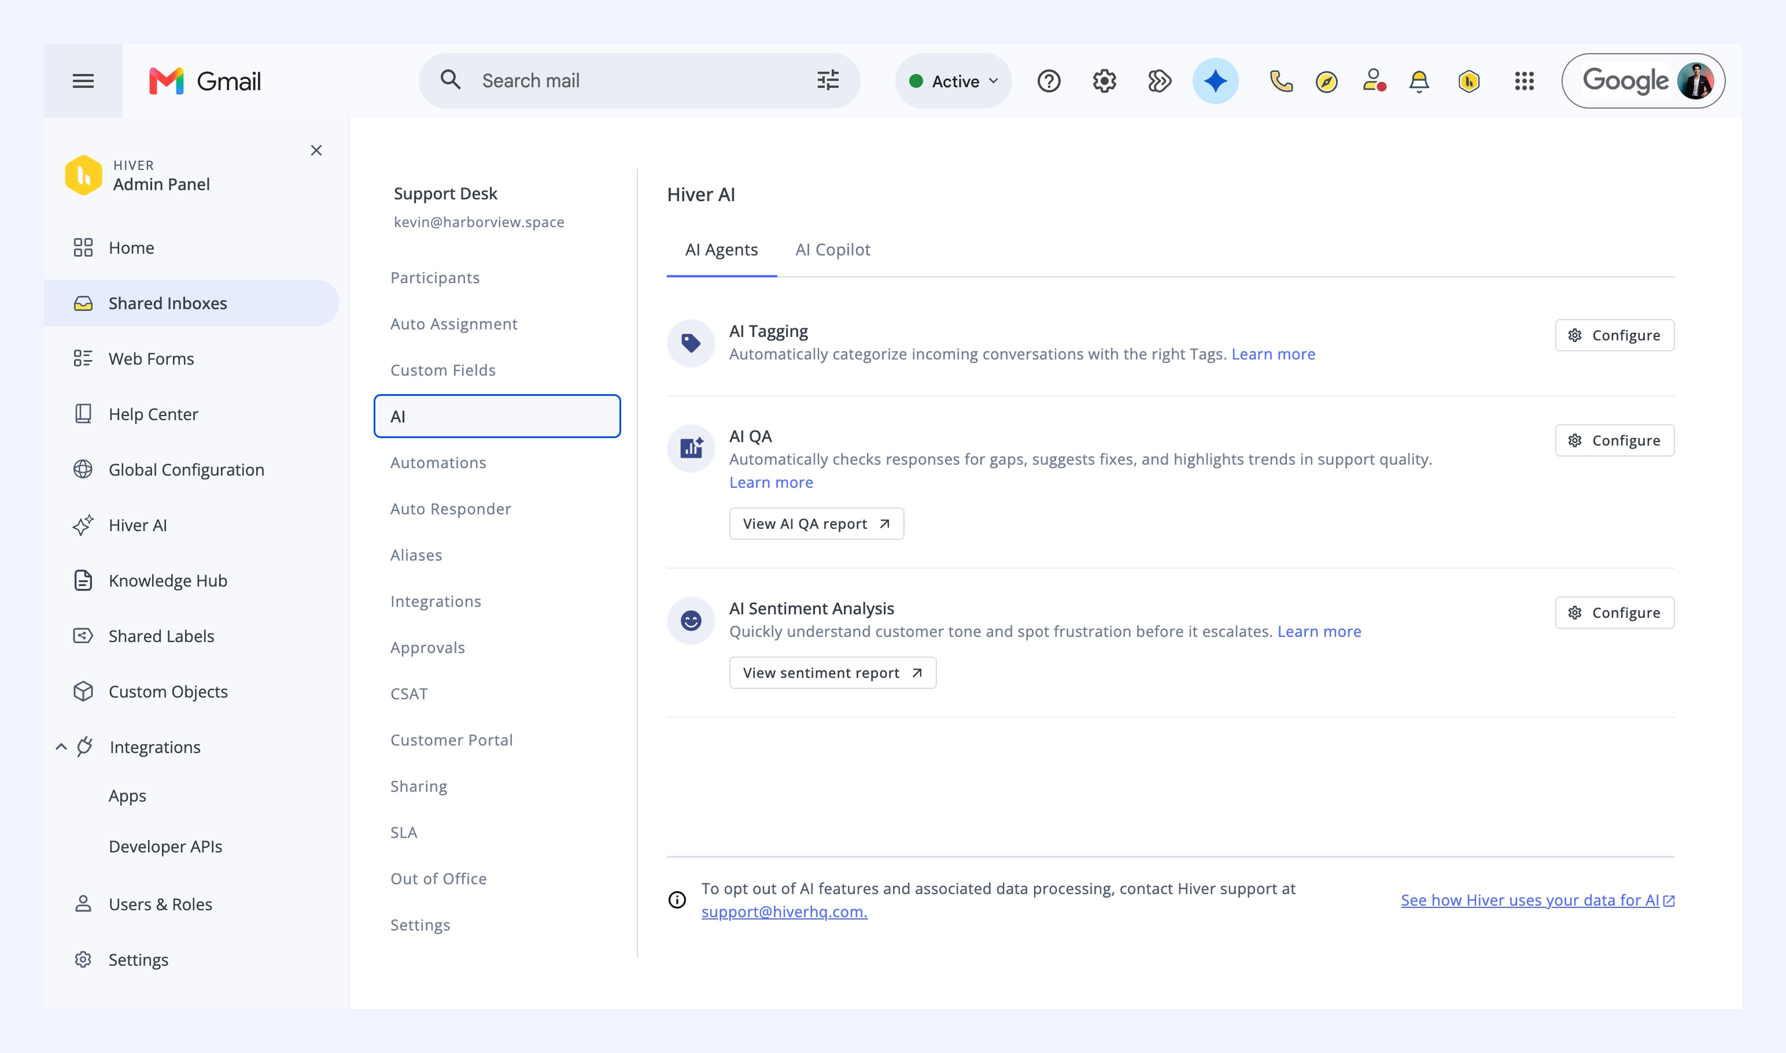Viewport: 1786px width, 1053px height.
Task: Open Custom Objects in sidebar
Action: (192, 691)
